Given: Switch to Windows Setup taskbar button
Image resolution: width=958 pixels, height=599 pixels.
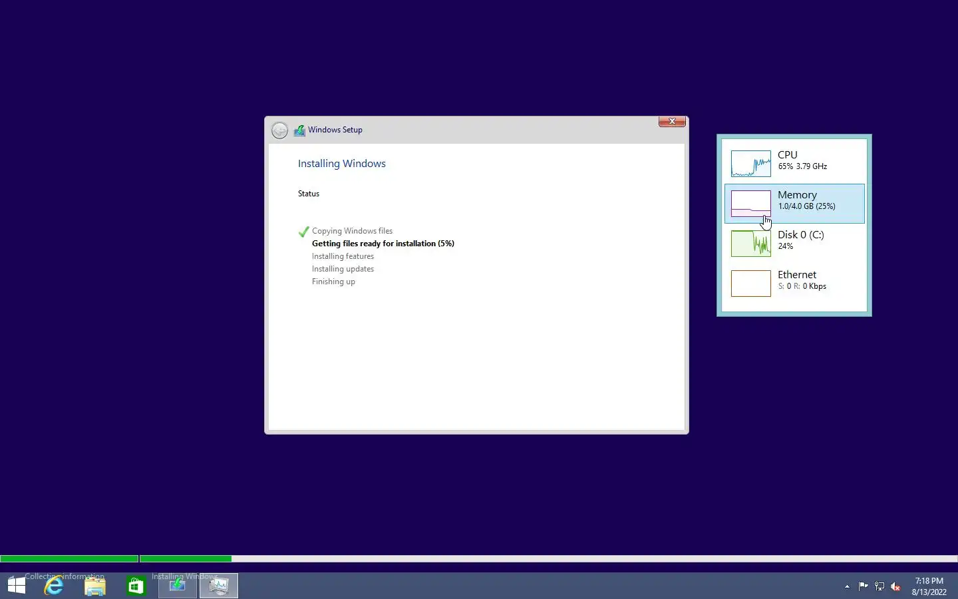Looking at the screenshot, I should [177, 586].
